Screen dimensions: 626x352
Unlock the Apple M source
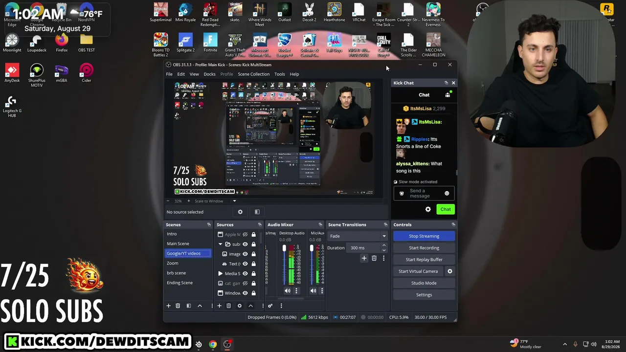[253, 235]
